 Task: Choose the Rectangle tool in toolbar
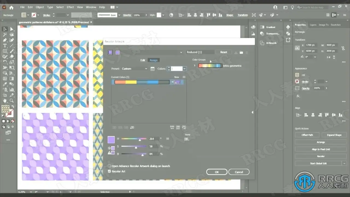tap(5, 51)
